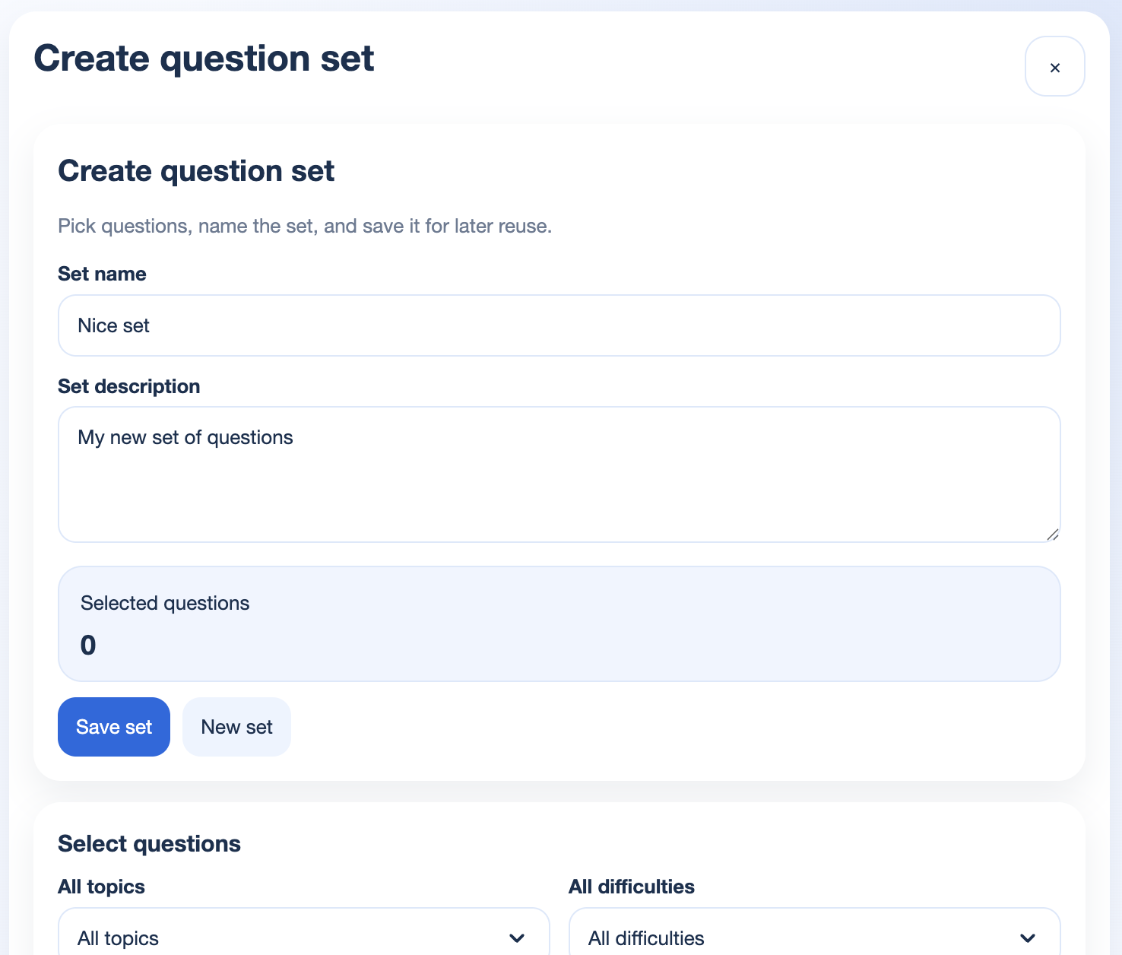The height and width of the screenshot is (955, 1122).
Task: Click the Set description label
Action: point(128,386)
